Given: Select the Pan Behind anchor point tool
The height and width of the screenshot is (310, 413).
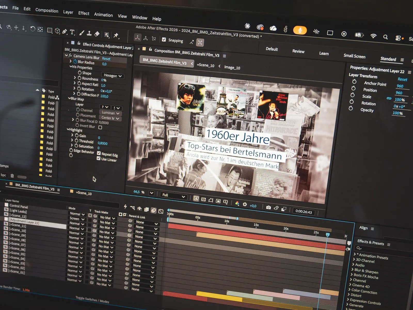Looking at the screenshot, I should (x=40, y=29).
